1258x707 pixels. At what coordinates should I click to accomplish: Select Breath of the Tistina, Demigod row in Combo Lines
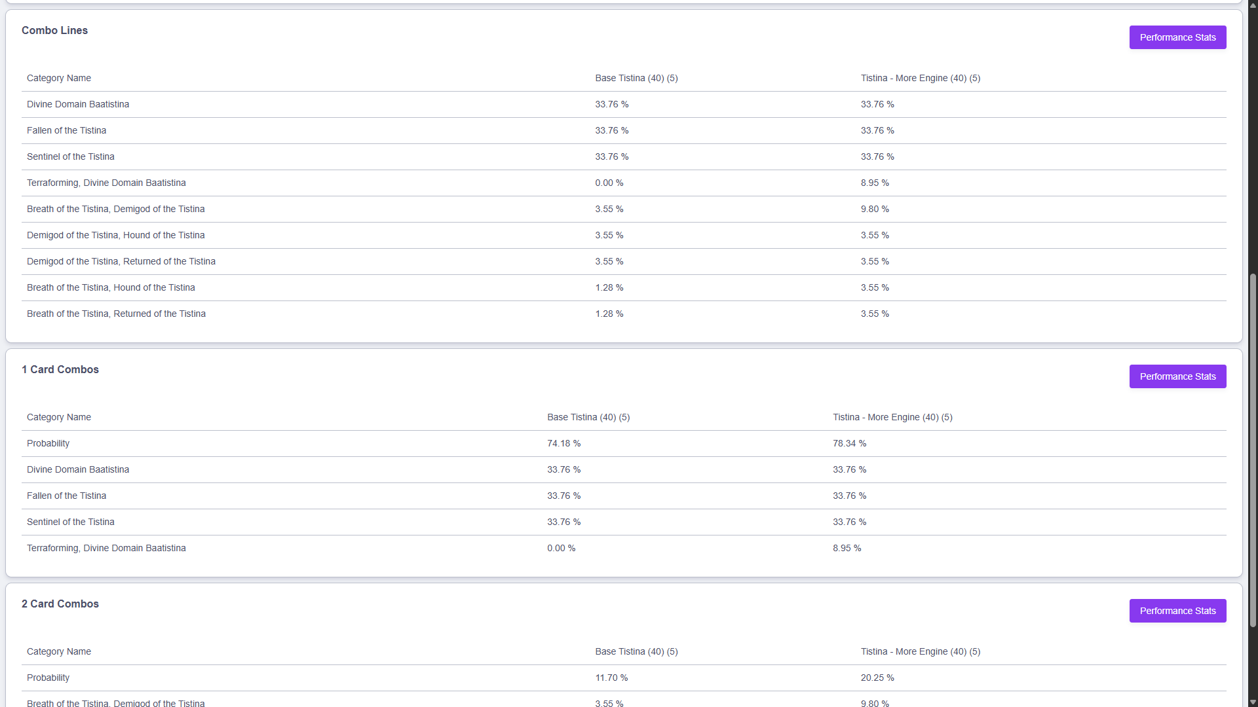click(x=624, y=209)
